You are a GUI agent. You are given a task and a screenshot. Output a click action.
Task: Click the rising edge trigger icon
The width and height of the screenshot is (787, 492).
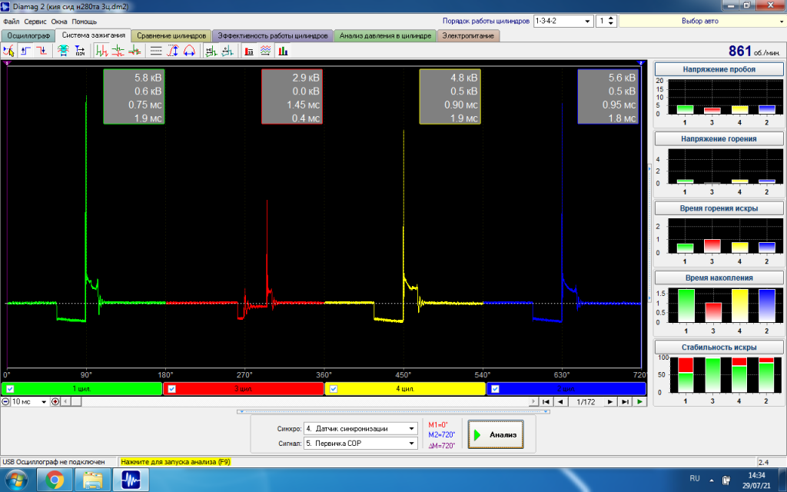[x=25, y=51]
